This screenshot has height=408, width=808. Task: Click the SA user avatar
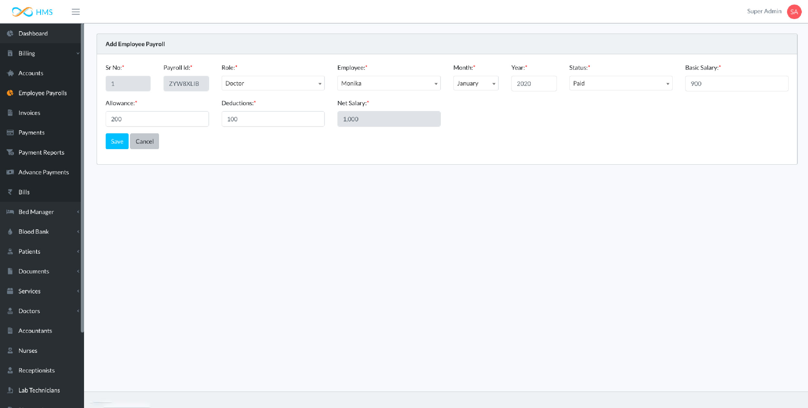(x=794, y=12)
